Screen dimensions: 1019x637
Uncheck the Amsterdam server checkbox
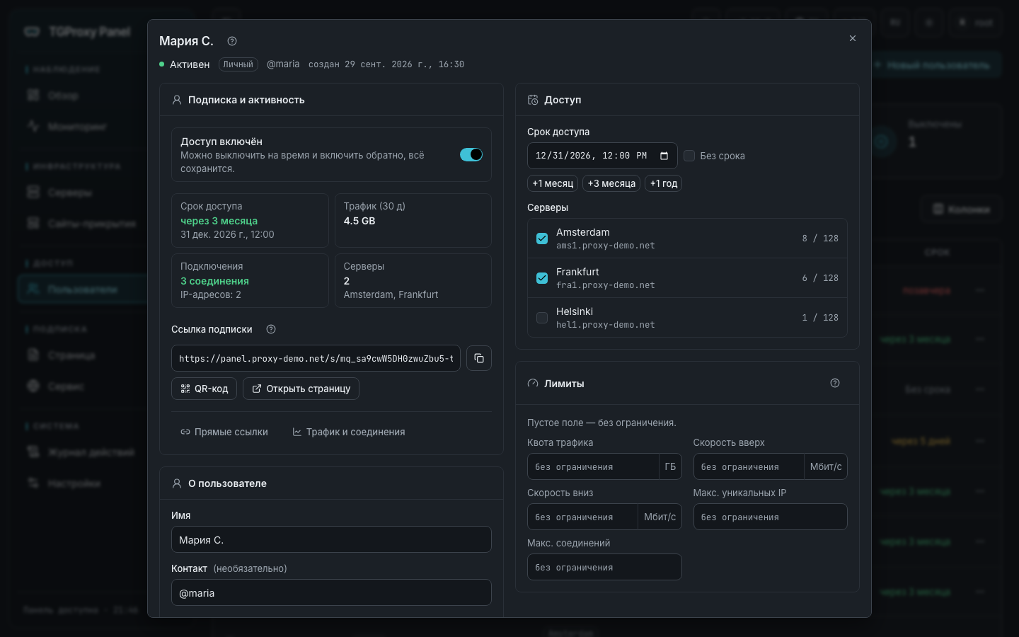coord(542,239)
